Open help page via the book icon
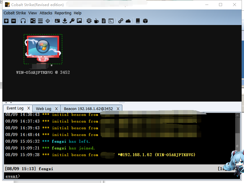 [138, 21]
